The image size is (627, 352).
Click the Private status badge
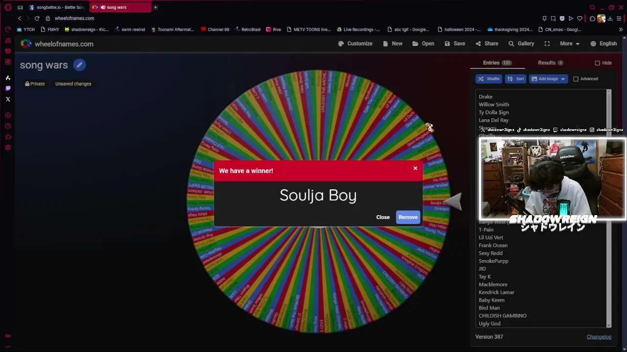[35, 84]
